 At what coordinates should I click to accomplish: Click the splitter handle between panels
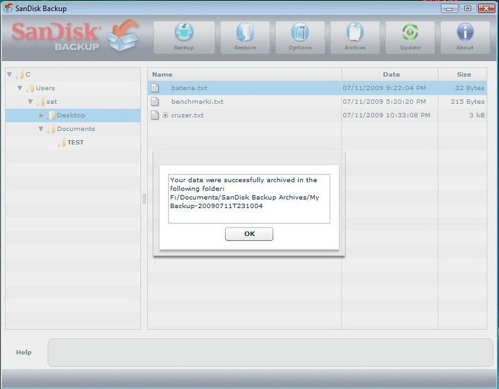click(144, 199)
